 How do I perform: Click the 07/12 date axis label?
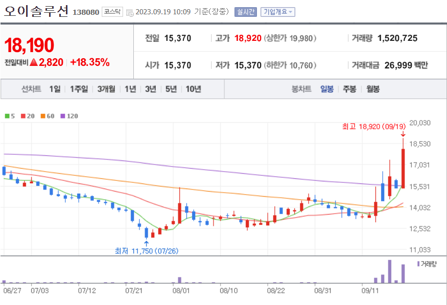[x=87, y=291]
